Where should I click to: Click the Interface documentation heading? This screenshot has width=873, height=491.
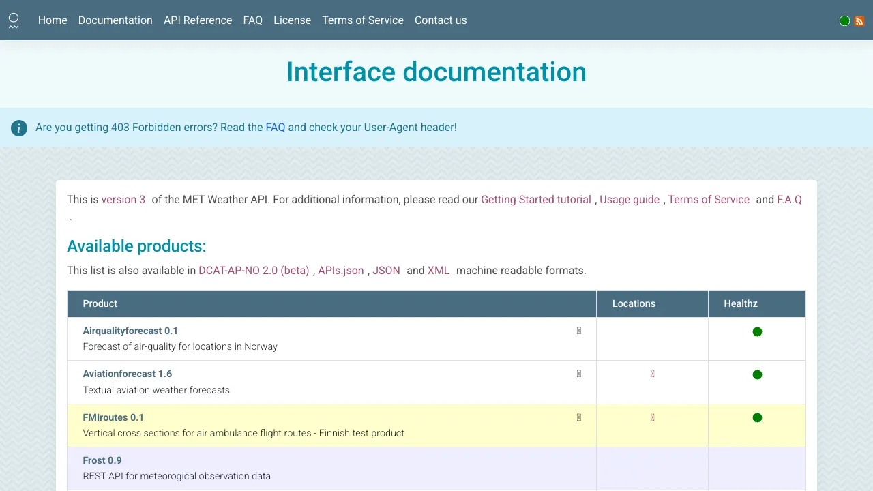tap(436, 72)
